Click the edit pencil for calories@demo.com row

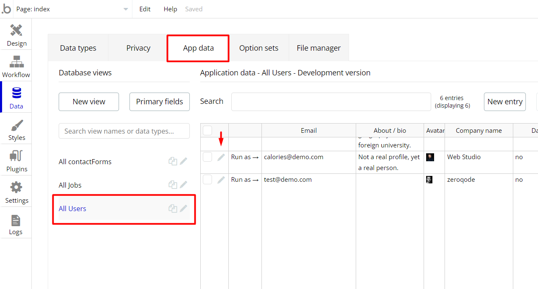[x=221, y=157]
